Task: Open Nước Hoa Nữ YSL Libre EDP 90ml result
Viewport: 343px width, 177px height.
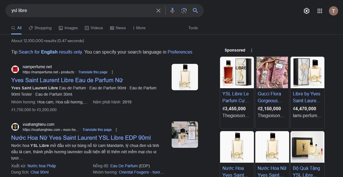Action: [x=81, y=138]
